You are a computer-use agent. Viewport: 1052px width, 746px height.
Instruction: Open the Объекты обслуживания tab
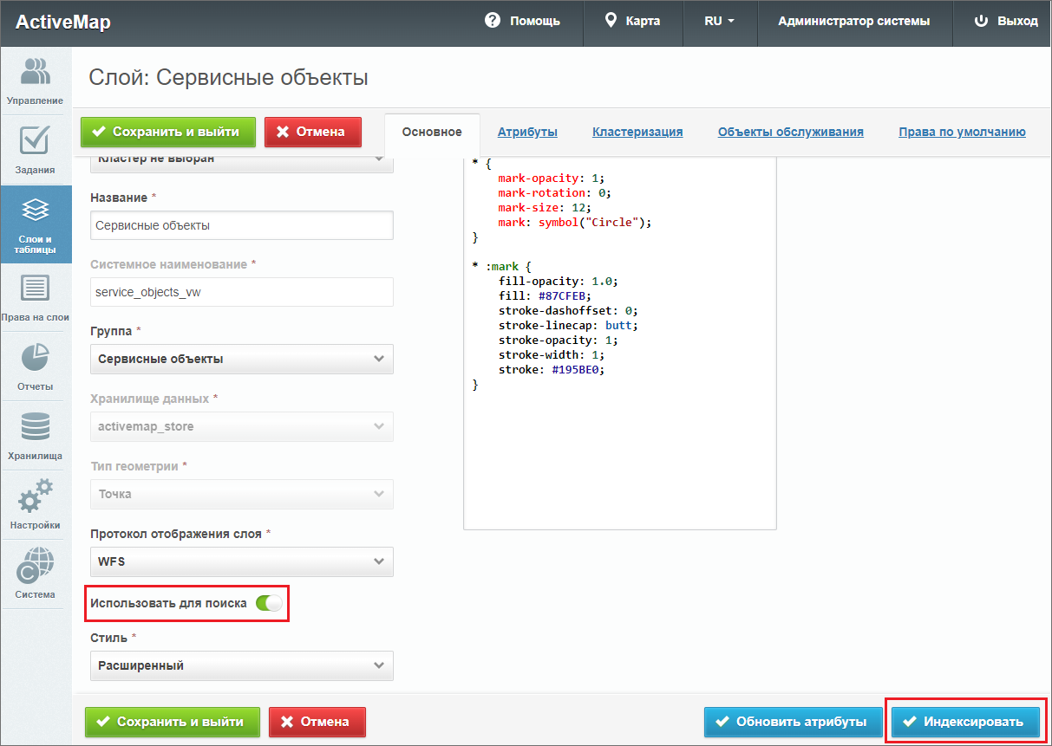[790, 132]
